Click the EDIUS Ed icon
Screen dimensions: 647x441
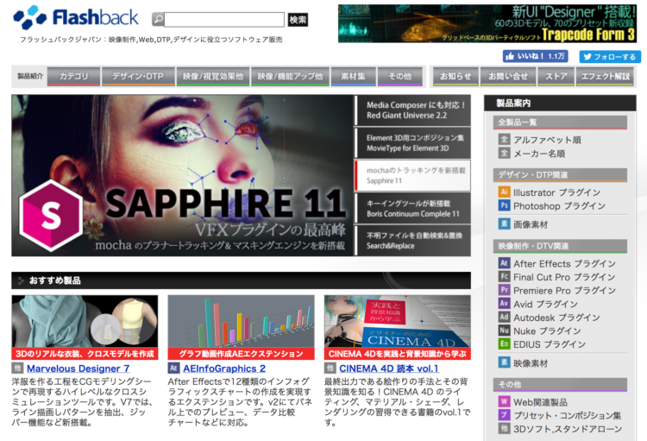(504, 344)
